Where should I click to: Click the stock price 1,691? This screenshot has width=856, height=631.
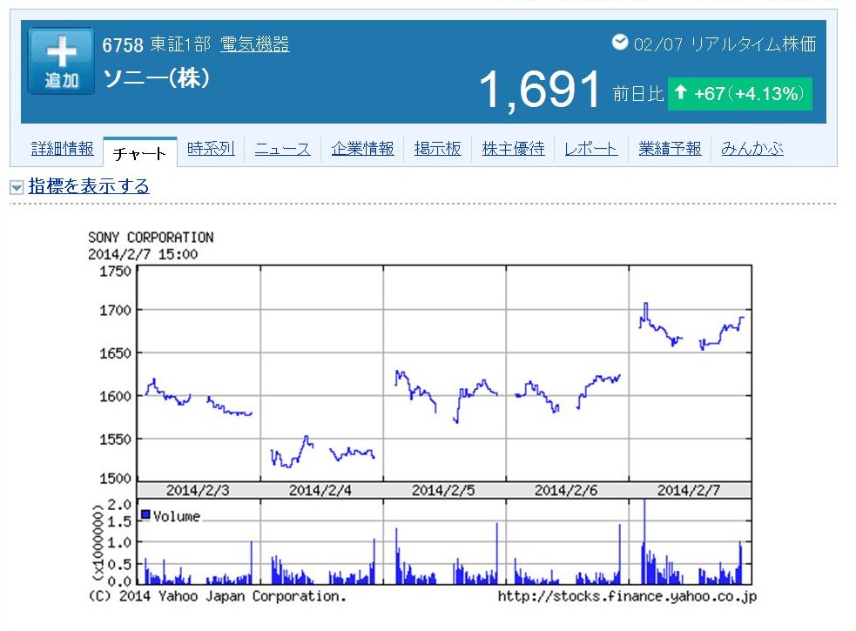(x=539, y=90)
